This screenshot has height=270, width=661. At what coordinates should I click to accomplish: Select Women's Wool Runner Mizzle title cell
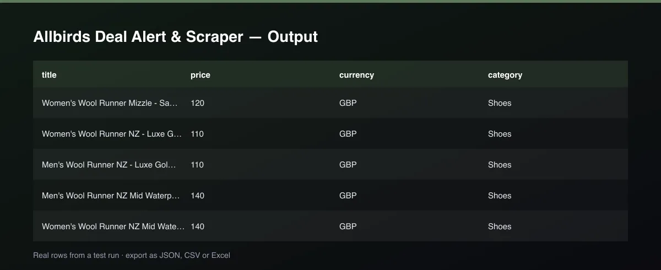[x=110, y=103]
